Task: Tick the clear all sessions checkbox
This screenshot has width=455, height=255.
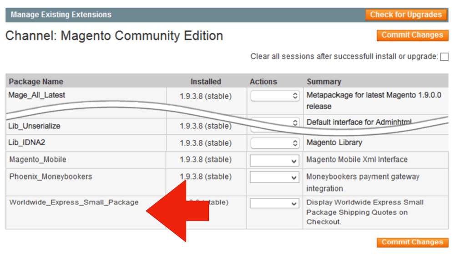Action: point(444,57)
